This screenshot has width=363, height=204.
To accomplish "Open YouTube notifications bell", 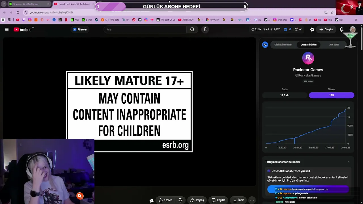I will [342, 29].
